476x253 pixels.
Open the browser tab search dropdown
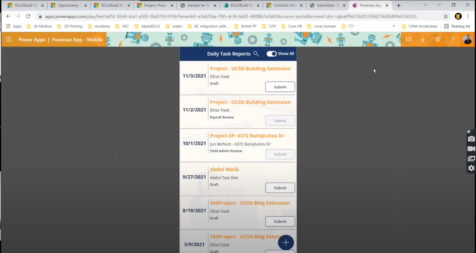(x=425, y=5)
